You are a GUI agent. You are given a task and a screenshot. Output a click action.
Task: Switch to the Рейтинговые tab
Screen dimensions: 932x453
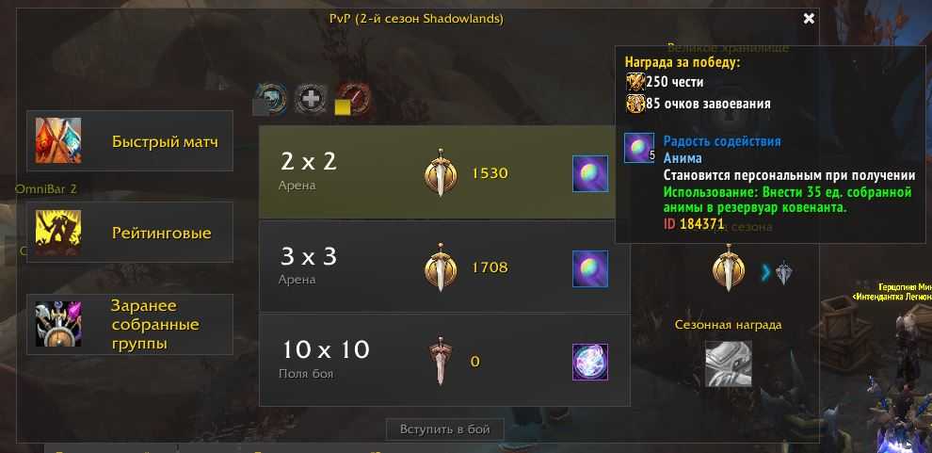(x=130, y=232)
